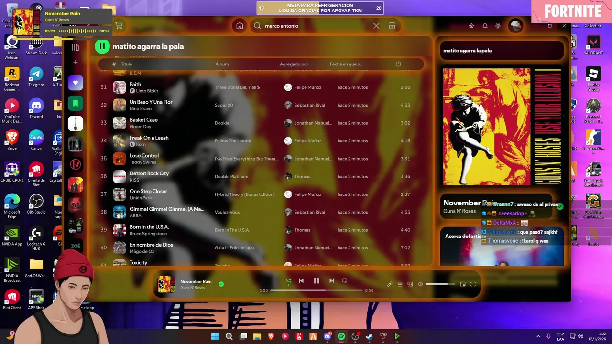
Task: Open Spotify icon in taskbar
Action: coord(341,336)
